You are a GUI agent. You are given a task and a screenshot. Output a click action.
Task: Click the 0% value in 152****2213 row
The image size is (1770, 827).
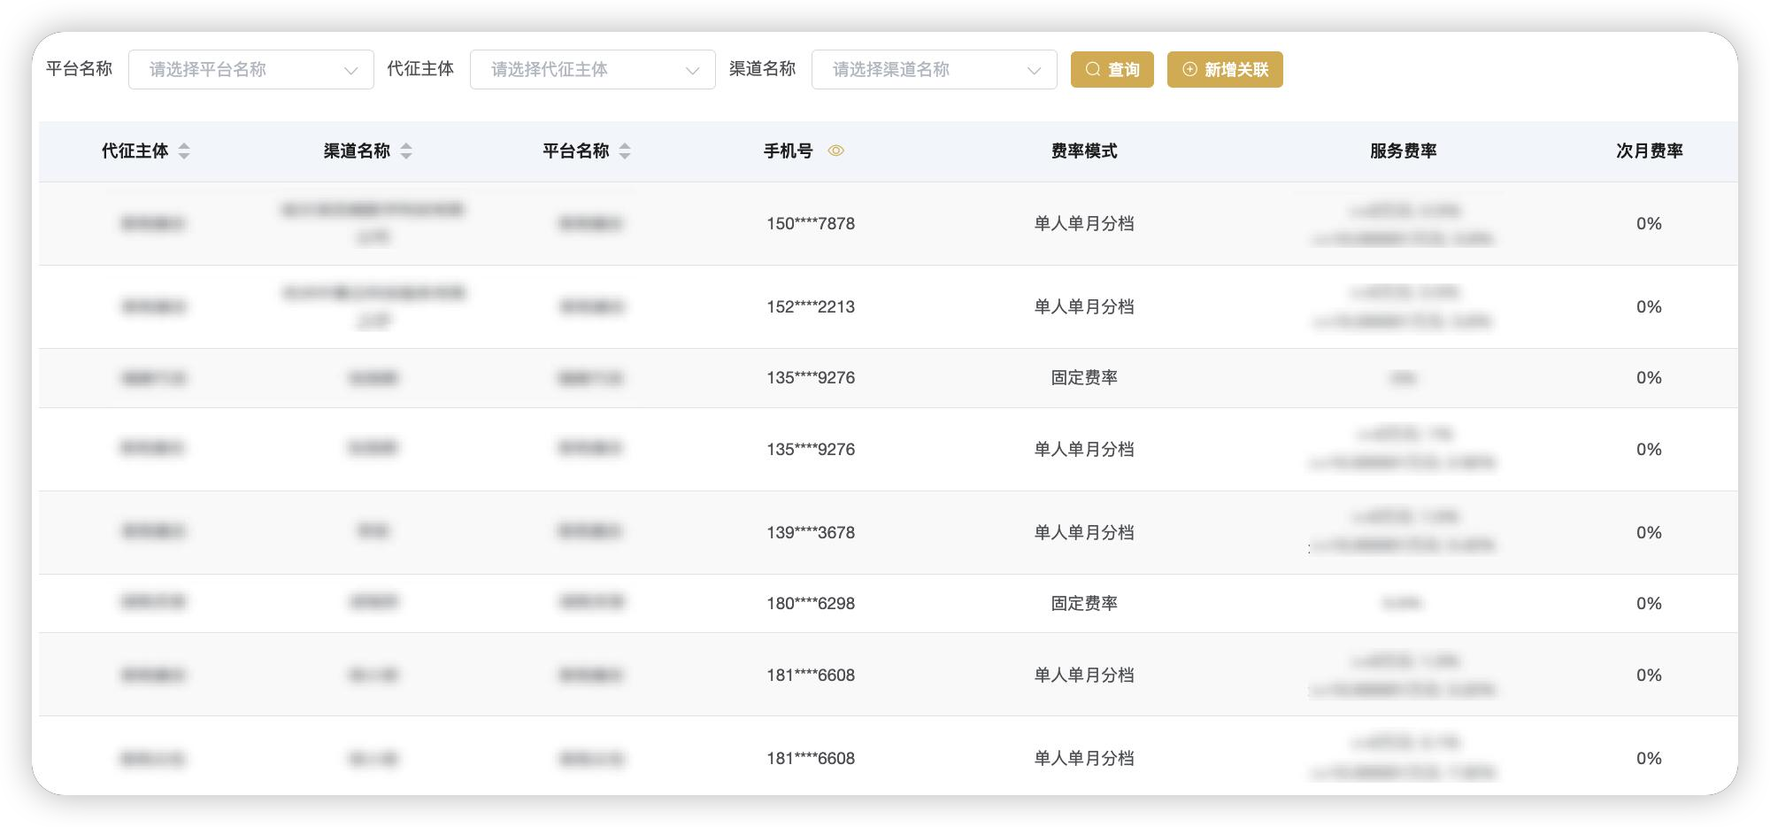tap(1649, 307)
